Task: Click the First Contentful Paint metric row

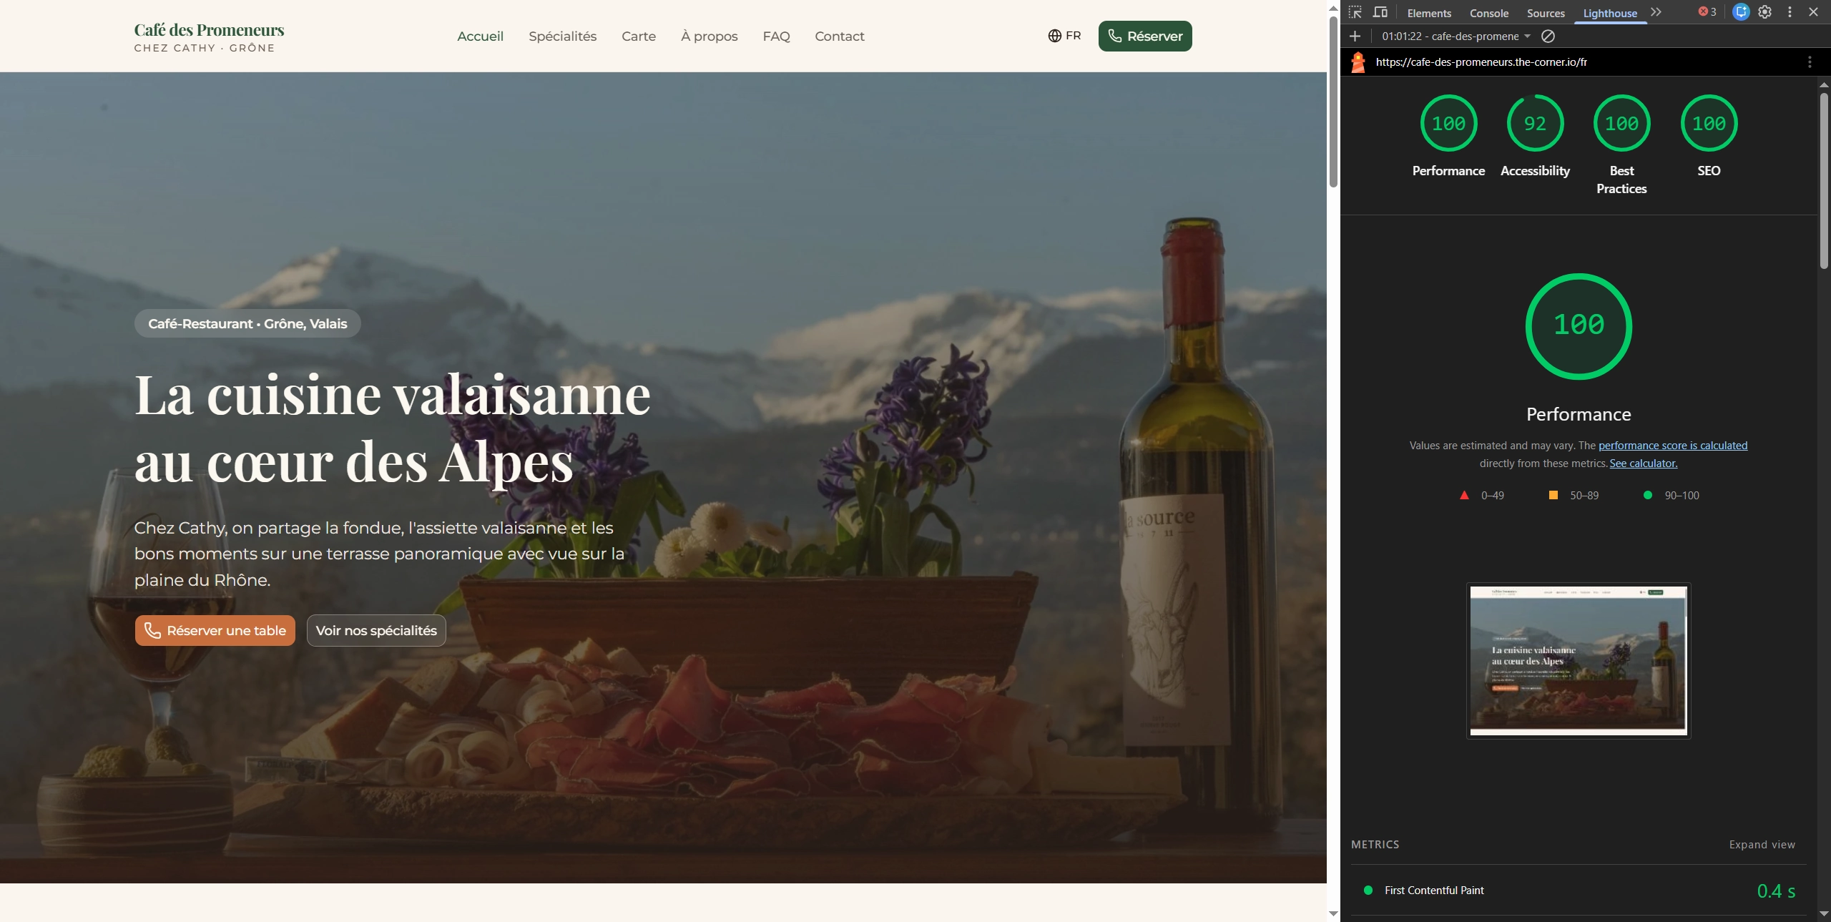Action: (1579, 891)
